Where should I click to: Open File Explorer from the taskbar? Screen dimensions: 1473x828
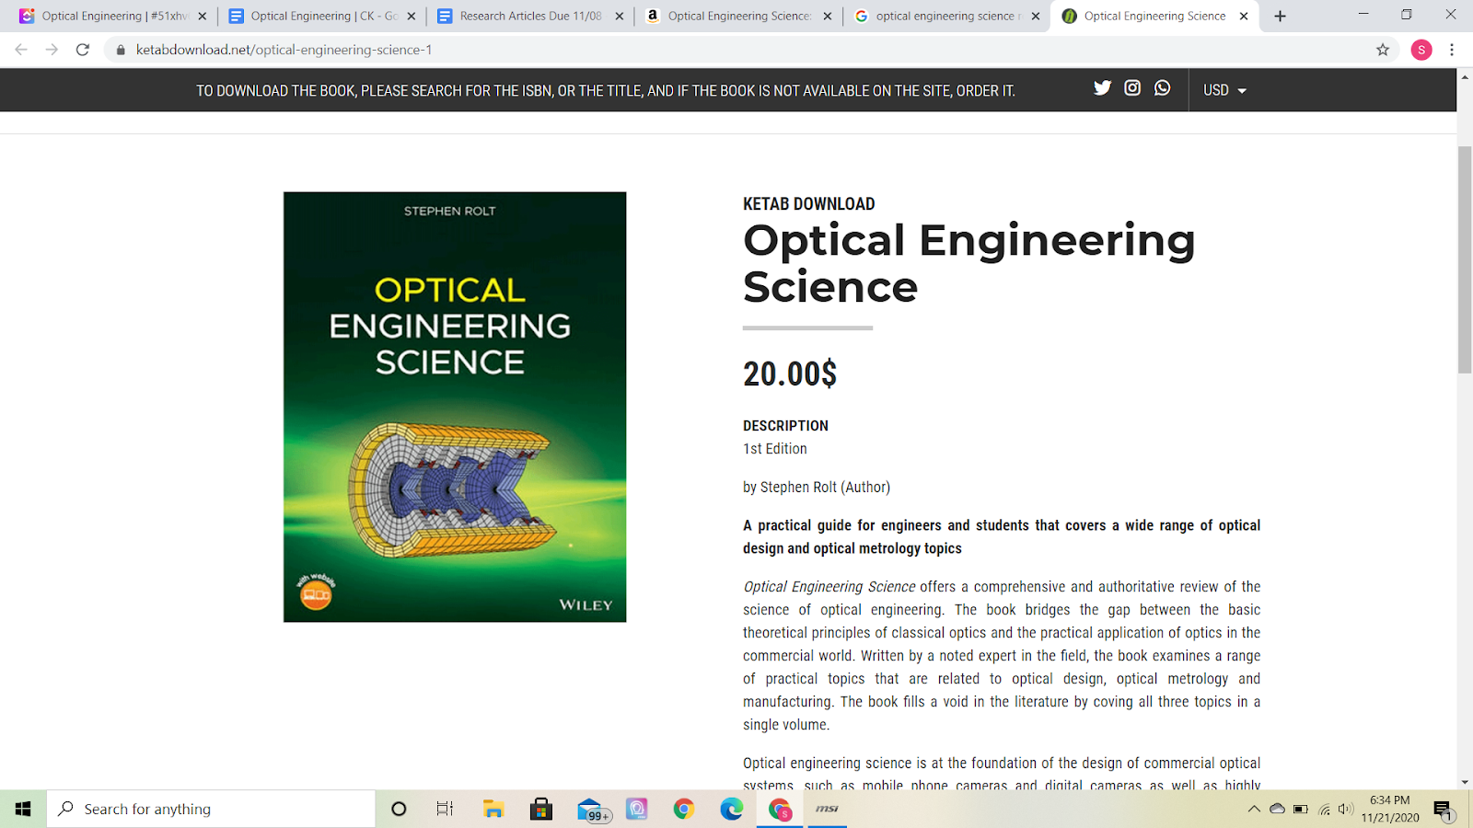pos(493,809)
